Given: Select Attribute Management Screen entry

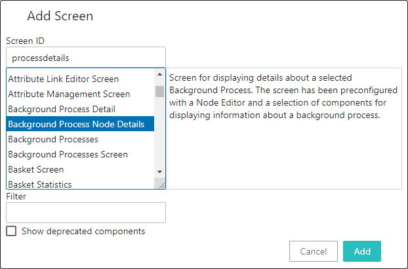Looking at the screenshot, I should point(69,94).
